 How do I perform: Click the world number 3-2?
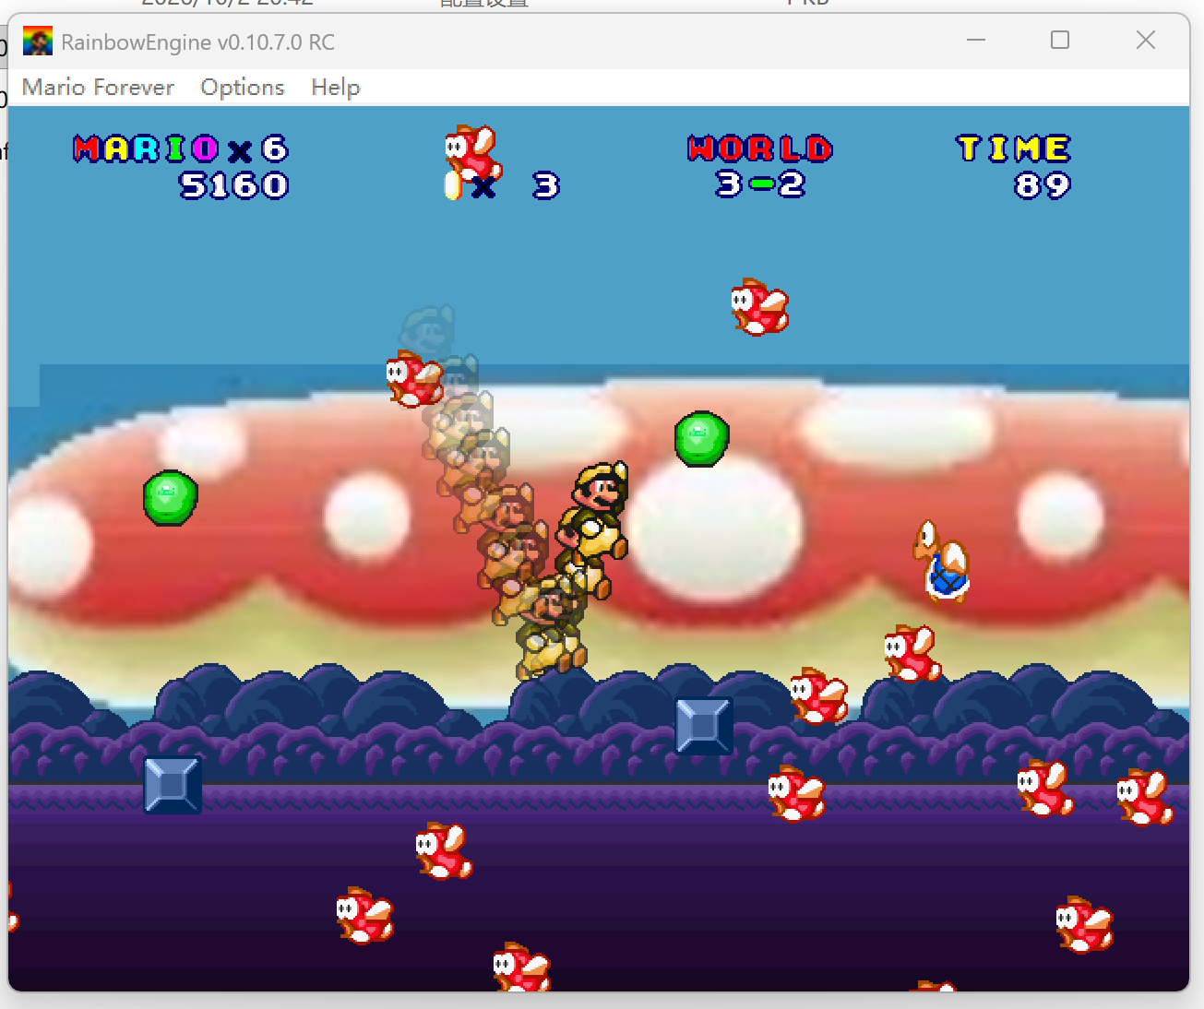point(760,184)
